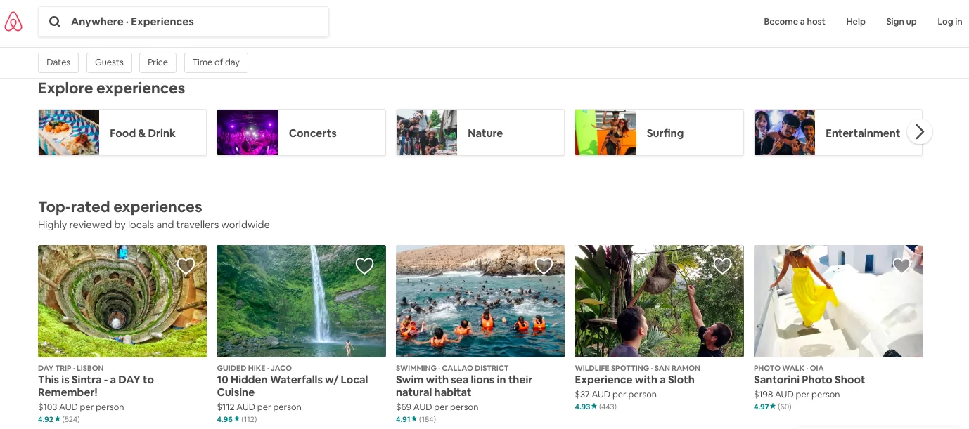
Task: Click 'Highly reviewed by locals and travellers worldwide'
Action: (x=154, y=225)
